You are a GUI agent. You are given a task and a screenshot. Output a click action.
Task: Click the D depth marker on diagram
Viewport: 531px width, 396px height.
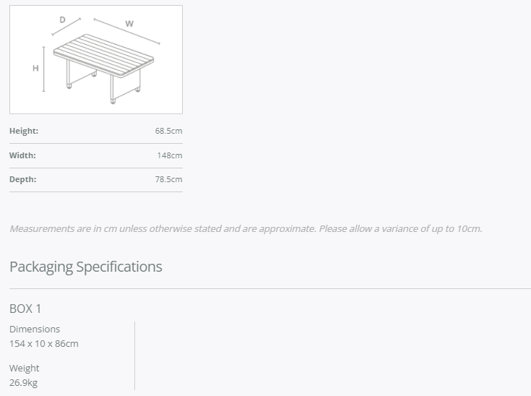(62, 20)
